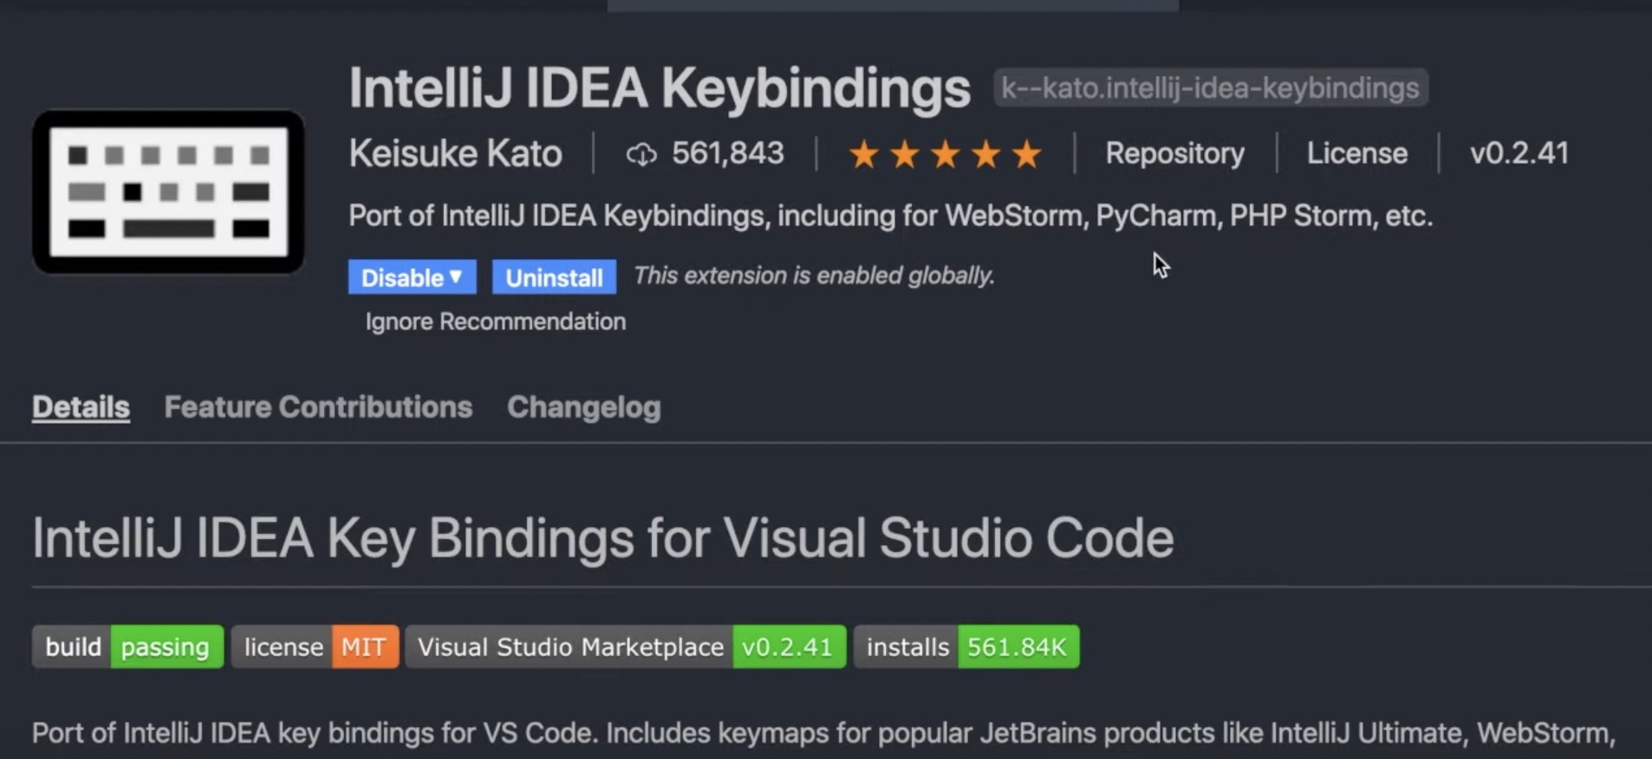This screenshot has width=1652, height=759.
Task: Click Ignore Recommendation
Action: [495, 321]
